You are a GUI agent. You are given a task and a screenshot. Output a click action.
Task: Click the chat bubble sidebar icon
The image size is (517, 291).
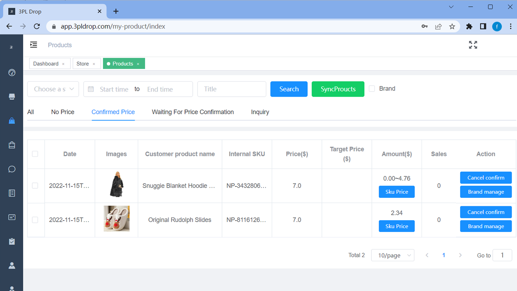(12, 169)
